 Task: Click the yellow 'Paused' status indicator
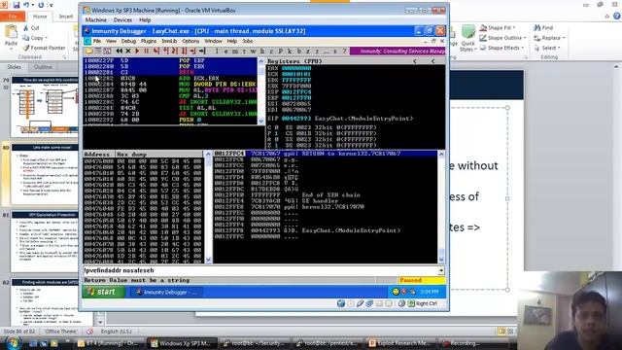422,280
